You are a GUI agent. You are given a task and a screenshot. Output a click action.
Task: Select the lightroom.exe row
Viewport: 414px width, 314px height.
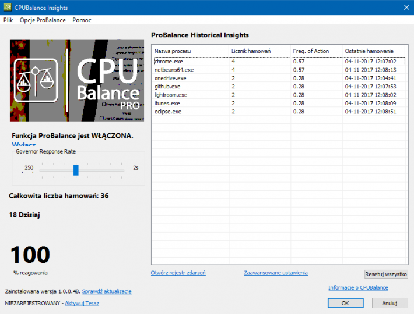tap(279, 95)
